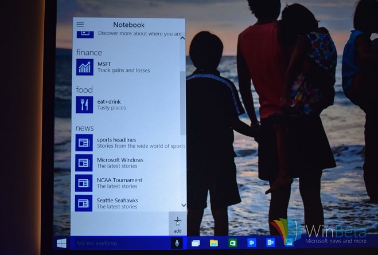Open Task View from the taskbar
The height and width of the screenshot is (255, 378).
196,243
